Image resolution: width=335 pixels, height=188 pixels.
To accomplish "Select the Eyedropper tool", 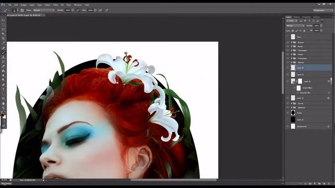I will pos(3,43).
